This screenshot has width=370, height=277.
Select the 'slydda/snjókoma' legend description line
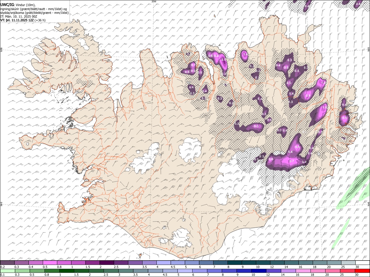click(34, 13)
